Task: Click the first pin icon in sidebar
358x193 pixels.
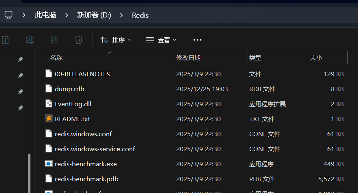Action: (21, 59)
